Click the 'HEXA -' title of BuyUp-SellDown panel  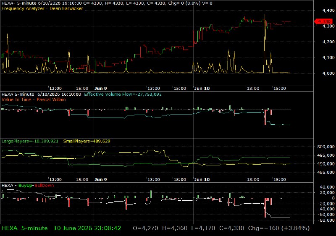pos(9,186)
